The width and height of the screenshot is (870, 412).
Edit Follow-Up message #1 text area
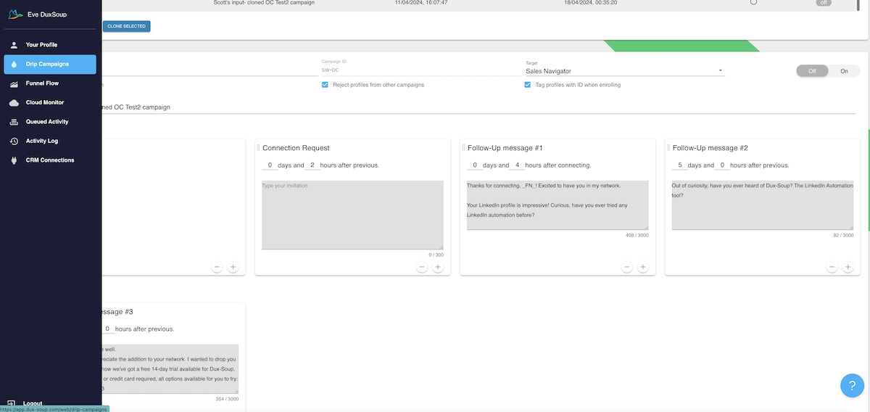(558, 205)
